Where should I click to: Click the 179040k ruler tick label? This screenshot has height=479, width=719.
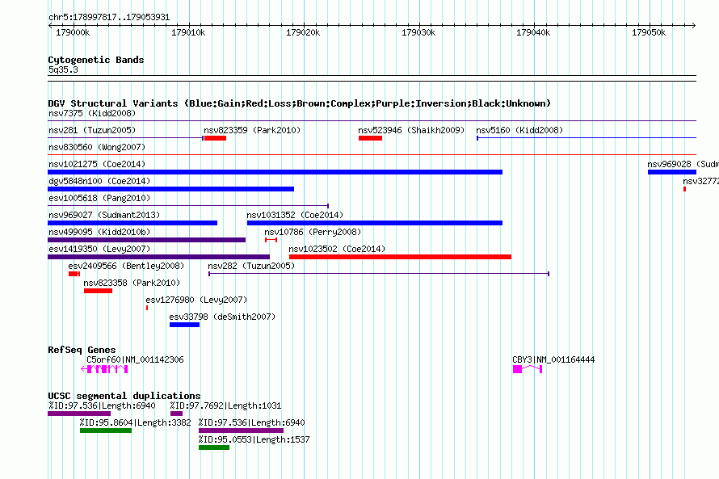pos(533,32)
